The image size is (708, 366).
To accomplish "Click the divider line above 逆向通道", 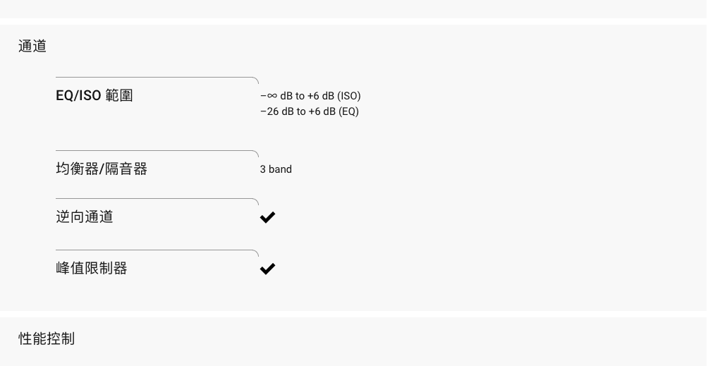I will click(x=157, y=199).
